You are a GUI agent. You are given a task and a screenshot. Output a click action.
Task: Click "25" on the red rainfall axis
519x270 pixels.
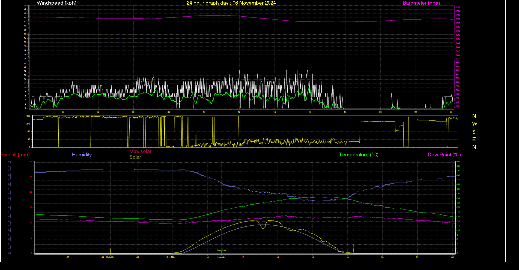click(x=31, y=177)
